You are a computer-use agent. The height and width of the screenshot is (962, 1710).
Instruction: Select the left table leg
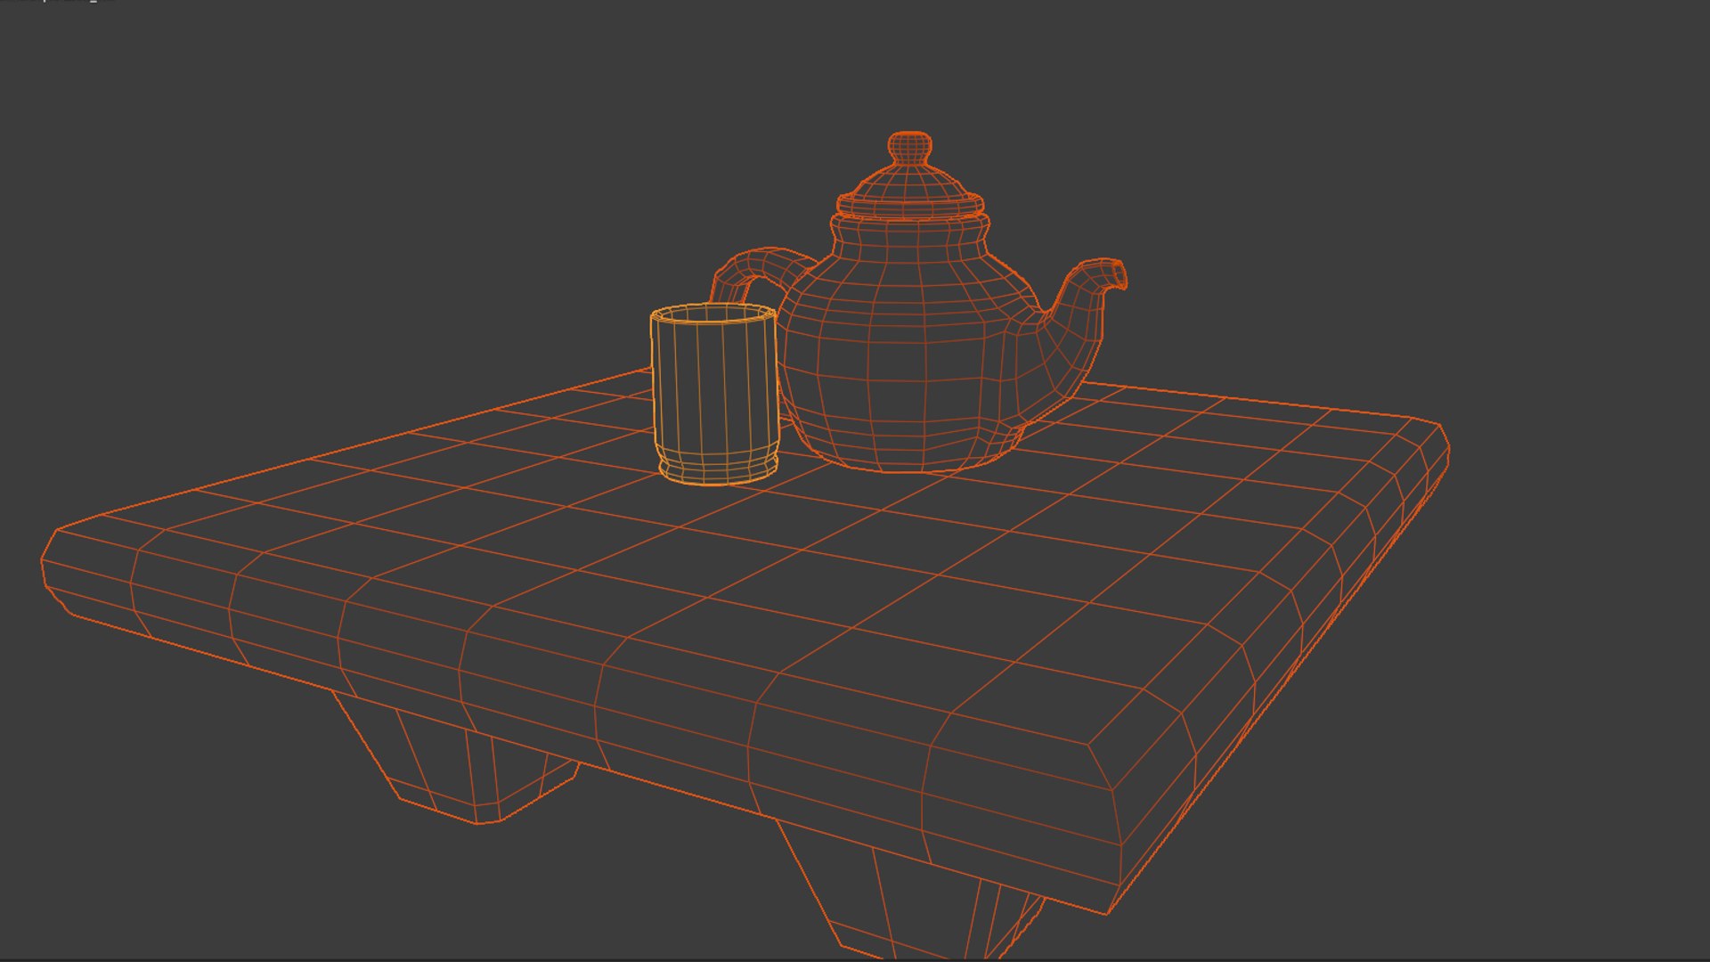[456, 759]
